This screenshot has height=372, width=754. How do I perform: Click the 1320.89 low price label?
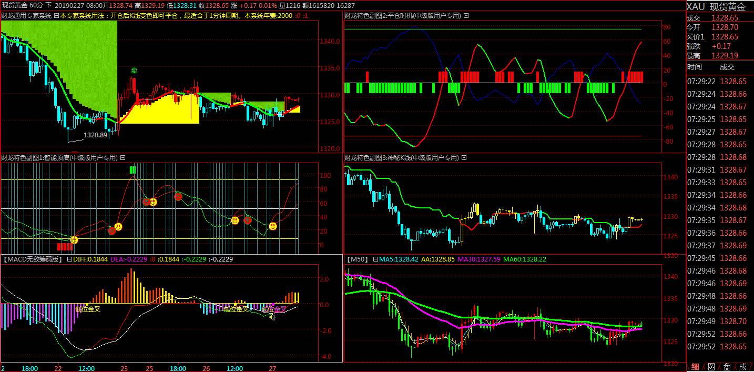point(95,135)
